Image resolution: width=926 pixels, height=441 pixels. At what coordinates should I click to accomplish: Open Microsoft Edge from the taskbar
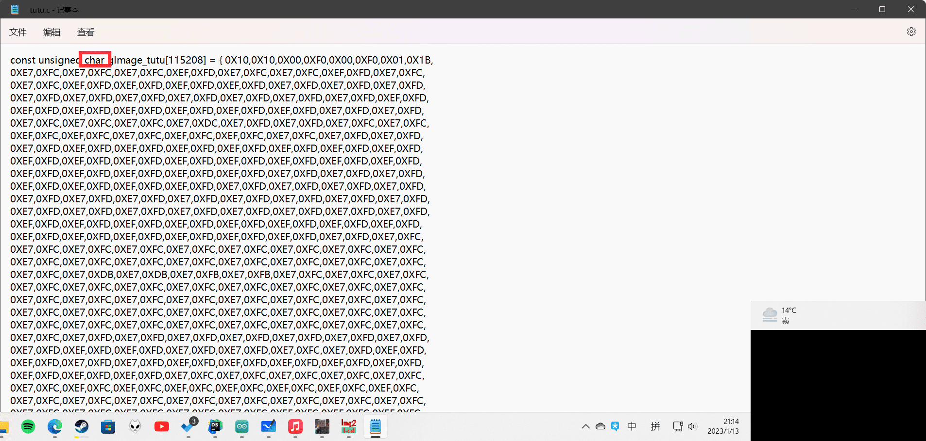pos(55,426)
